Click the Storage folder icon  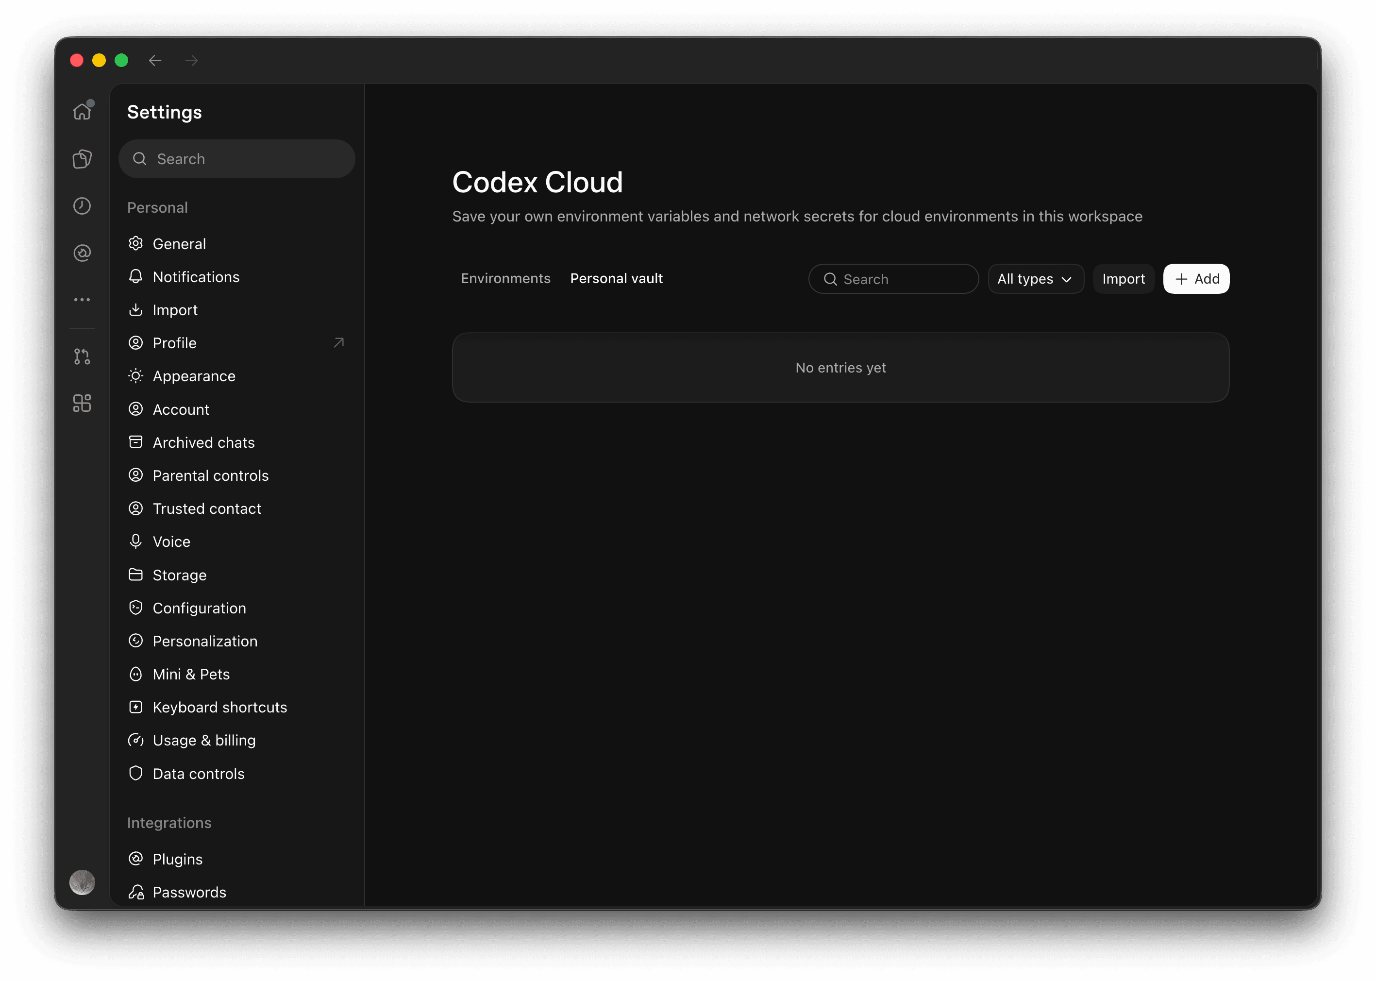coord(136,575)
